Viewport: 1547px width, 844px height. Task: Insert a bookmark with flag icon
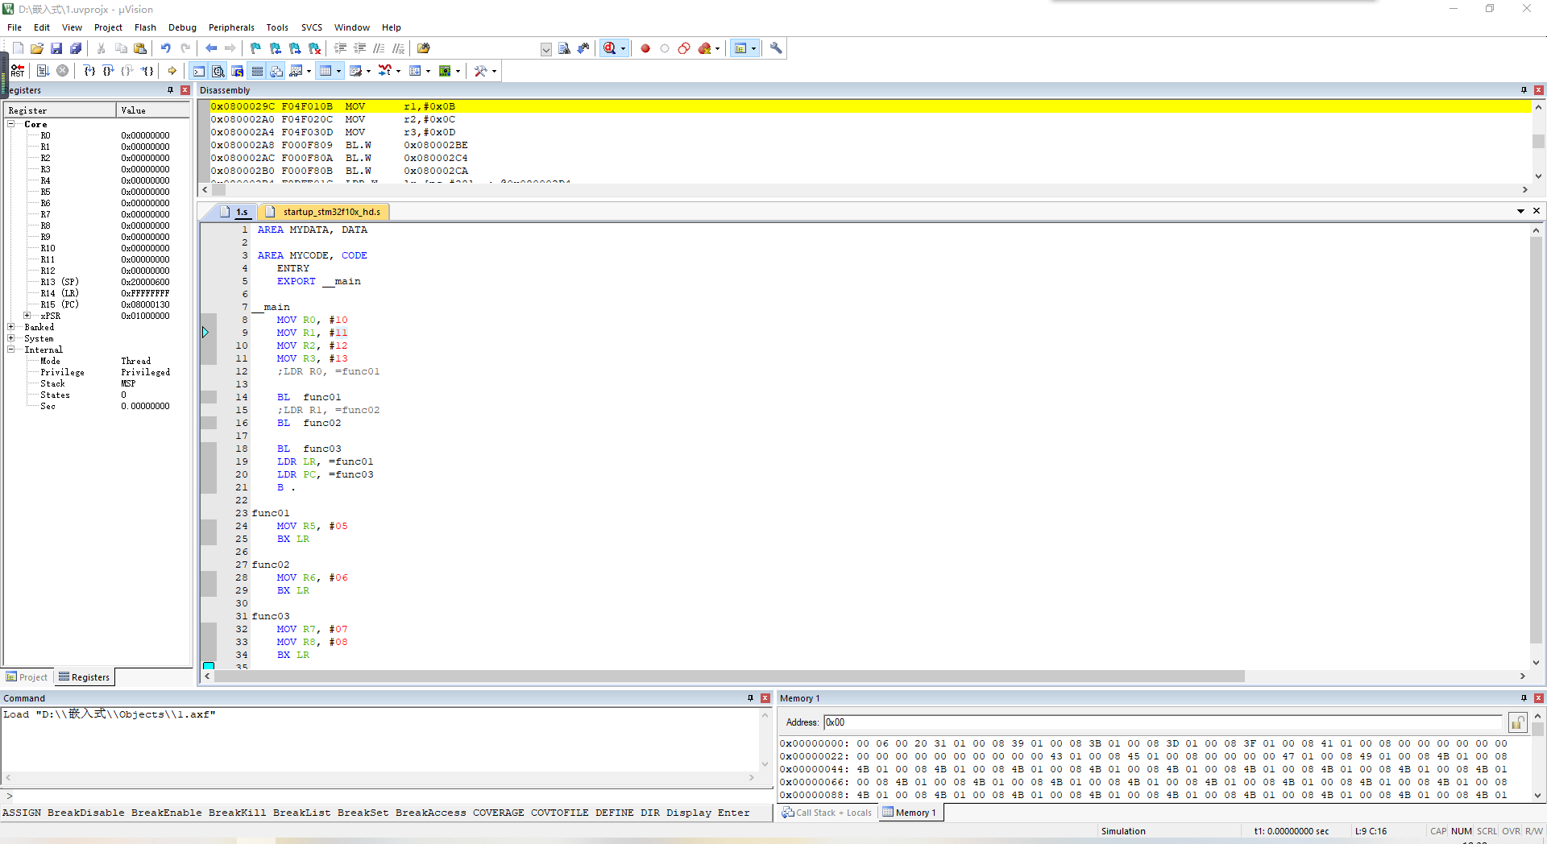click(256, 48)
